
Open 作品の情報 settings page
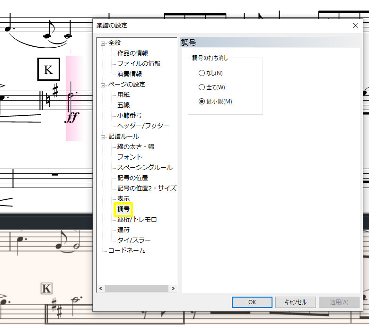[133, 53]
